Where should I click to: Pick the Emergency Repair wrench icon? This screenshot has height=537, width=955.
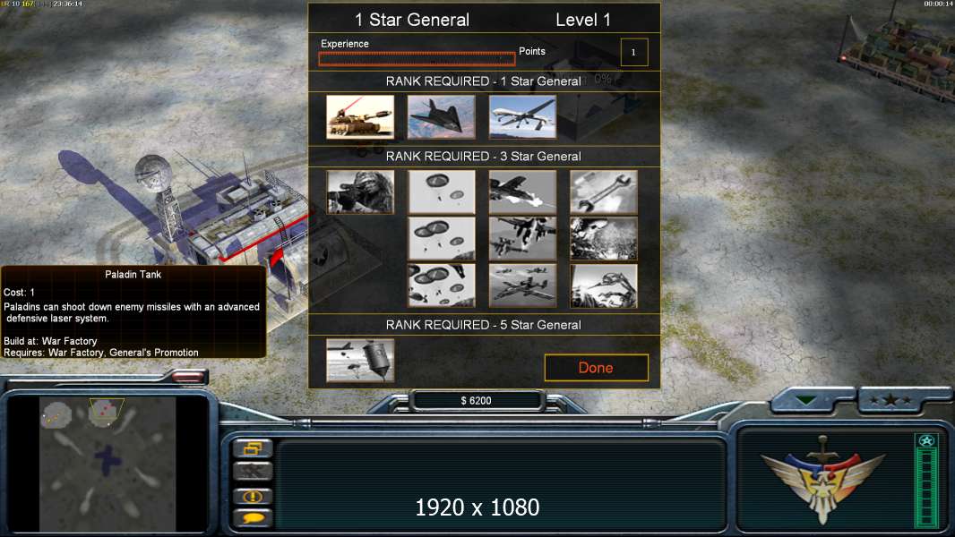[x=604, y=192]
